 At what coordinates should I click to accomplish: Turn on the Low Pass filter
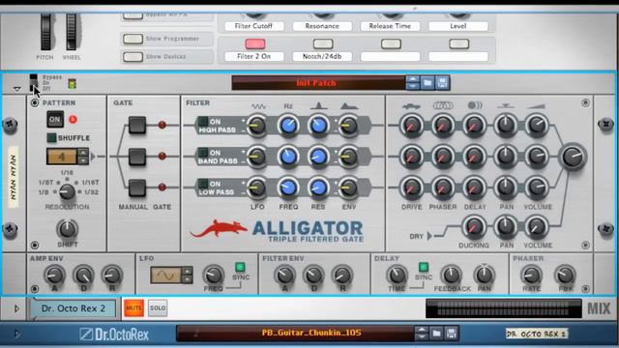click(x=203, y=184)
